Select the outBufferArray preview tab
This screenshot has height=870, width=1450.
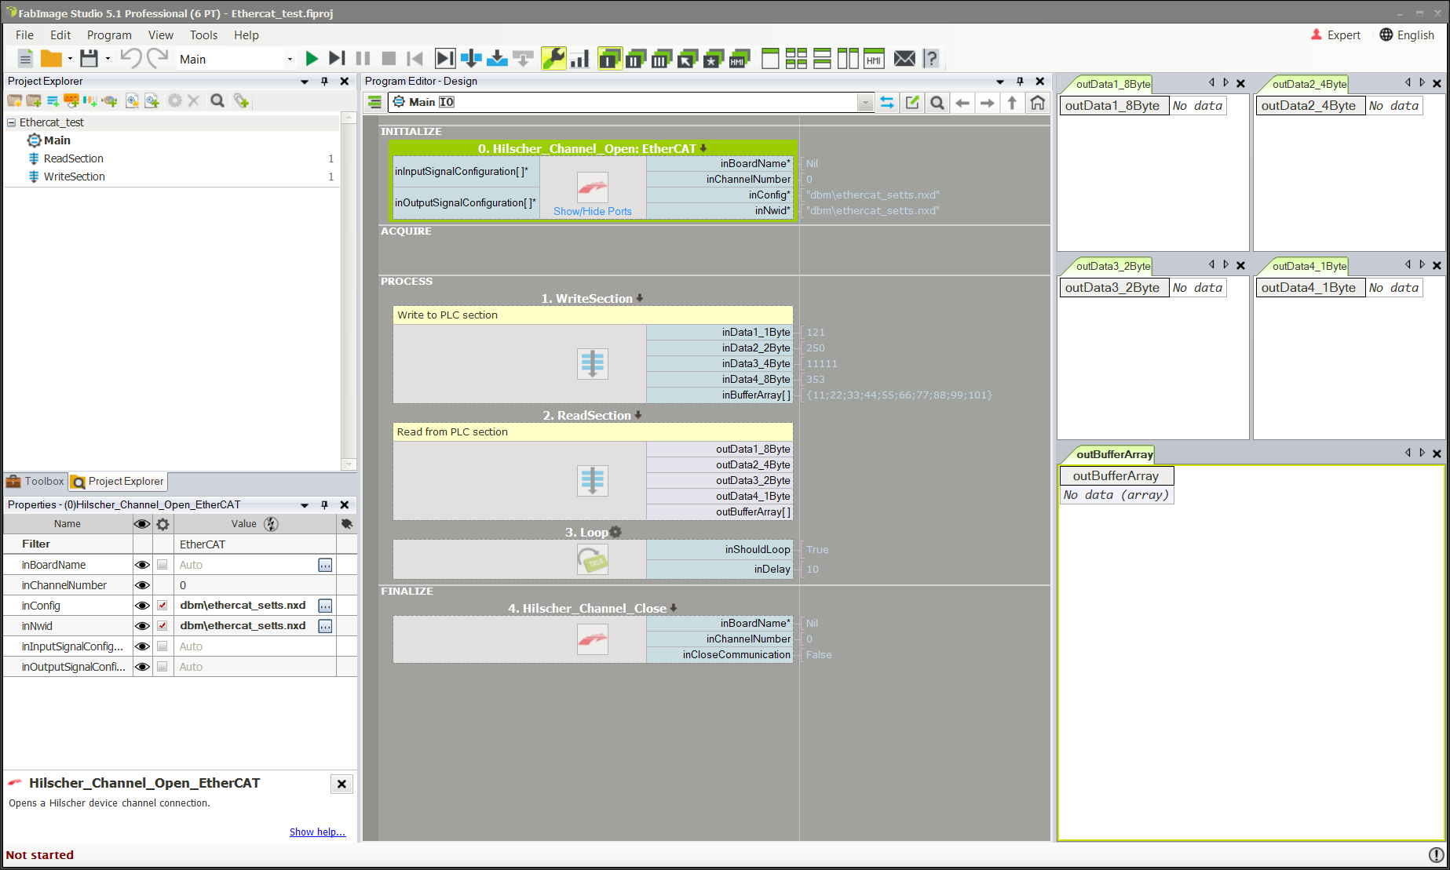pos(1115,454)
